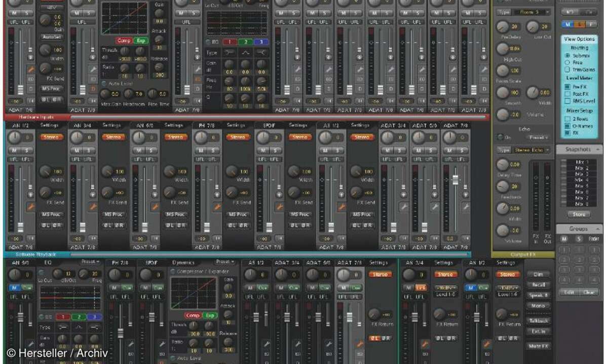Open the Preset dropdown of the Dynamics panel
608x364 pixels.
[226, 262]
